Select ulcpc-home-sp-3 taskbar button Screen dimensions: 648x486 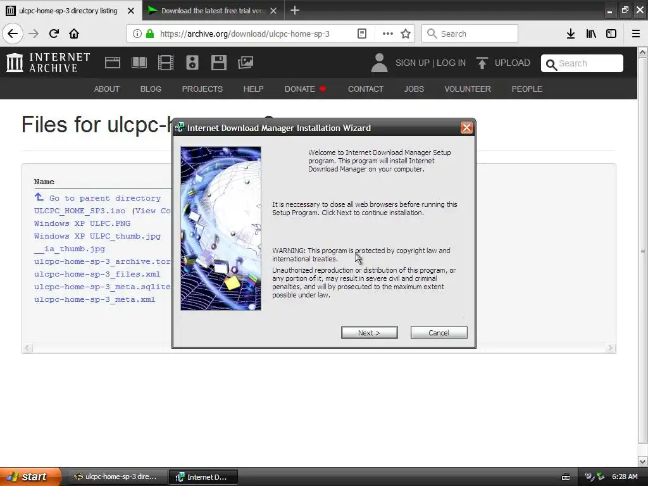(117, 477)
